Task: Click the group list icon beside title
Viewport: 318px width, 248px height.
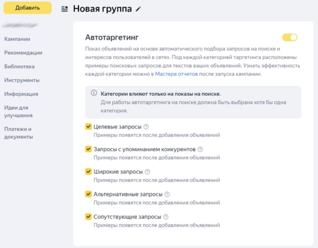Action: (65, 9)
